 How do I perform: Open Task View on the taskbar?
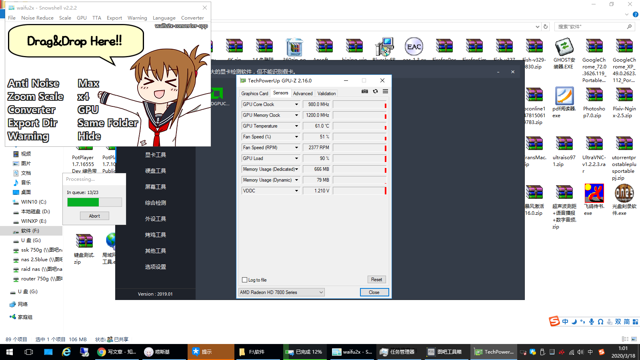(x=29, y=352)
